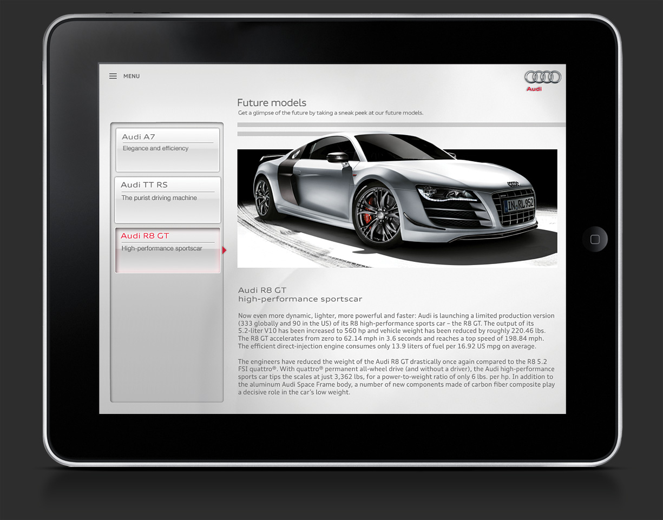Click red 'Audi' wordmark under the rings
663x520 pixels.
[x=534, y=89]
